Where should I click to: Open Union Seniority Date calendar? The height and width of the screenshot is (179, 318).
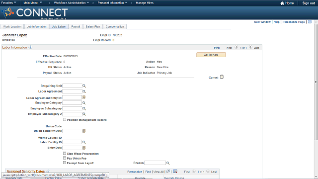tap(84, 131)
